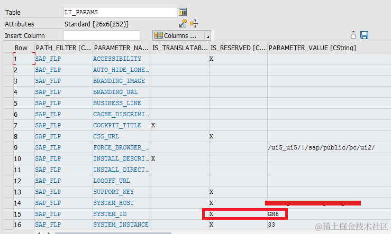Click the lamp icon beside the save icon
The width and height of the screenshot is (391, 234).
[x=353, y=35]
